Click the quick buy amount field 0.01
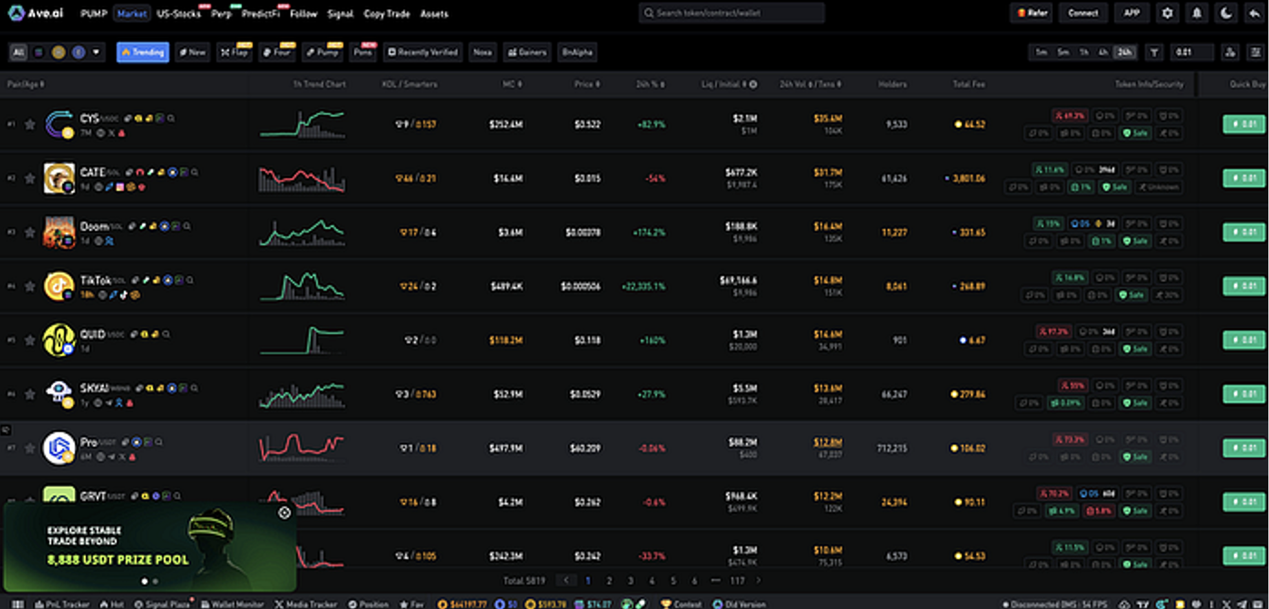Screen dimensions: 1269x609 (1191, 52)
